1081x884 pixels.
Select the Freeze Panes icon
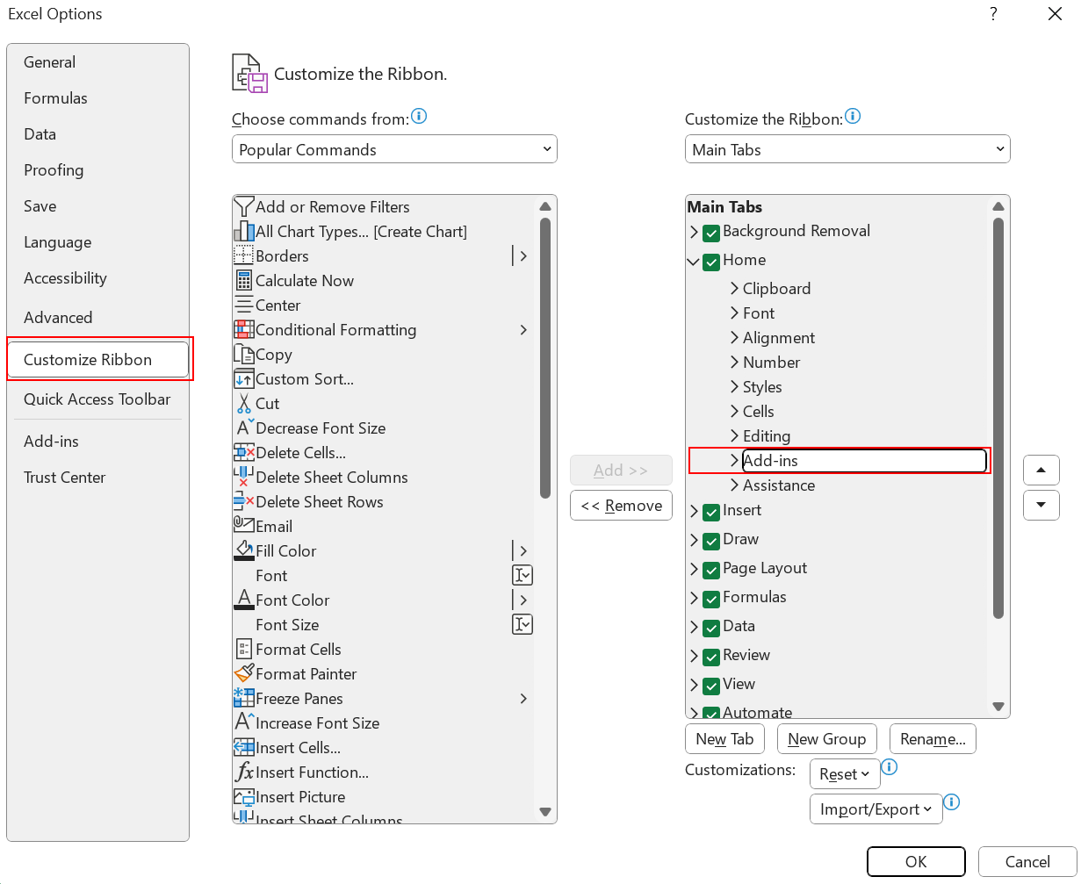pyautogui.click(x=243, y=699)
